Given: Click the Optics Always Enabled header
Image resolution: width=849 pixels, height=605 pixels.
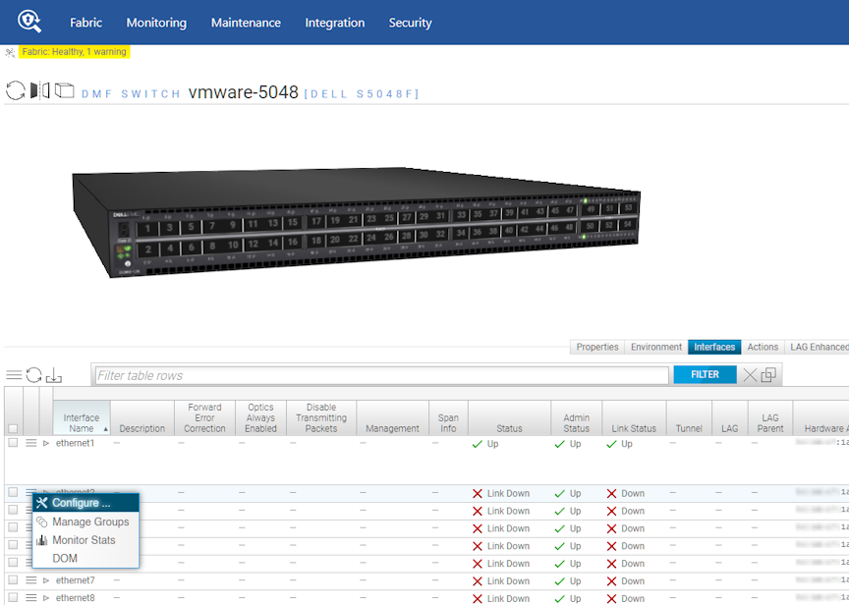Looking at the screenshot, I should click(x=260, y=417).
